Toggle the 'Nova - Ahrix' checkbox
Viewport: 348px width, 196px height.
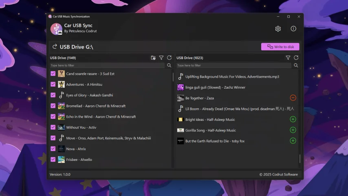point(53,149)
